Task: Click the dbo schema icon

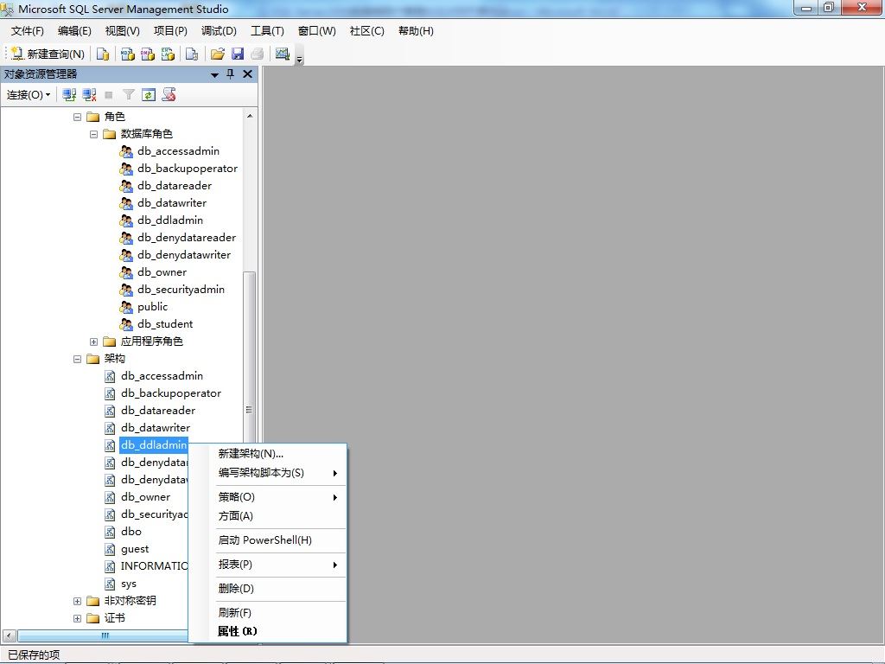Action: pos(110,532)
